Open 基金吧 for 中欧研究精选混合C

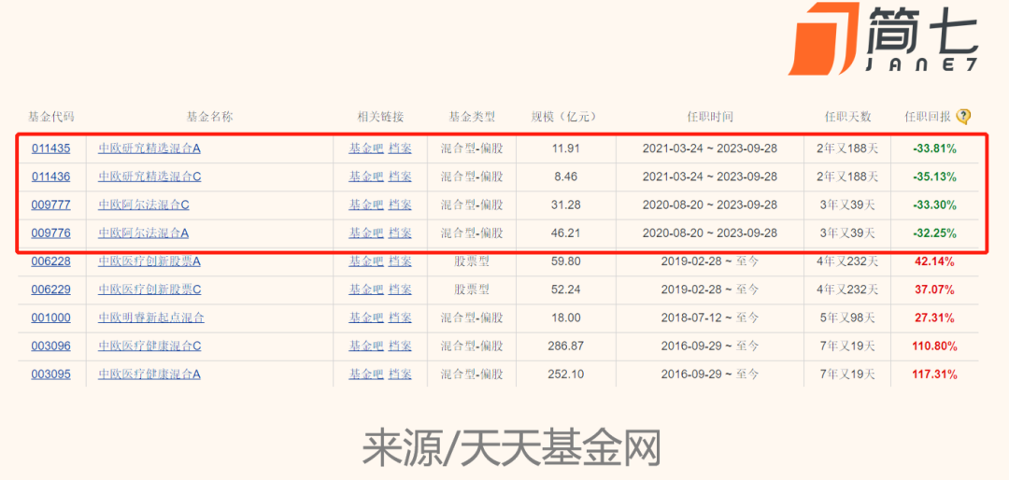(366, 176)
